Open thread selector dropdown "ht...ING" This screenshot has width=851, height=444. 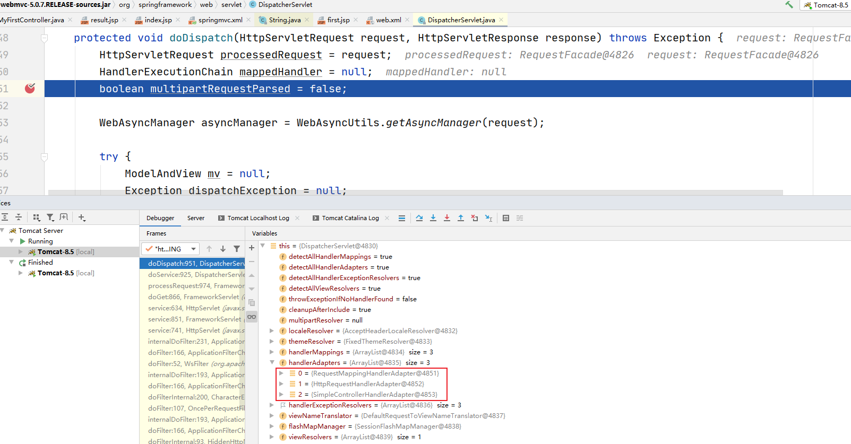(170, 249)
